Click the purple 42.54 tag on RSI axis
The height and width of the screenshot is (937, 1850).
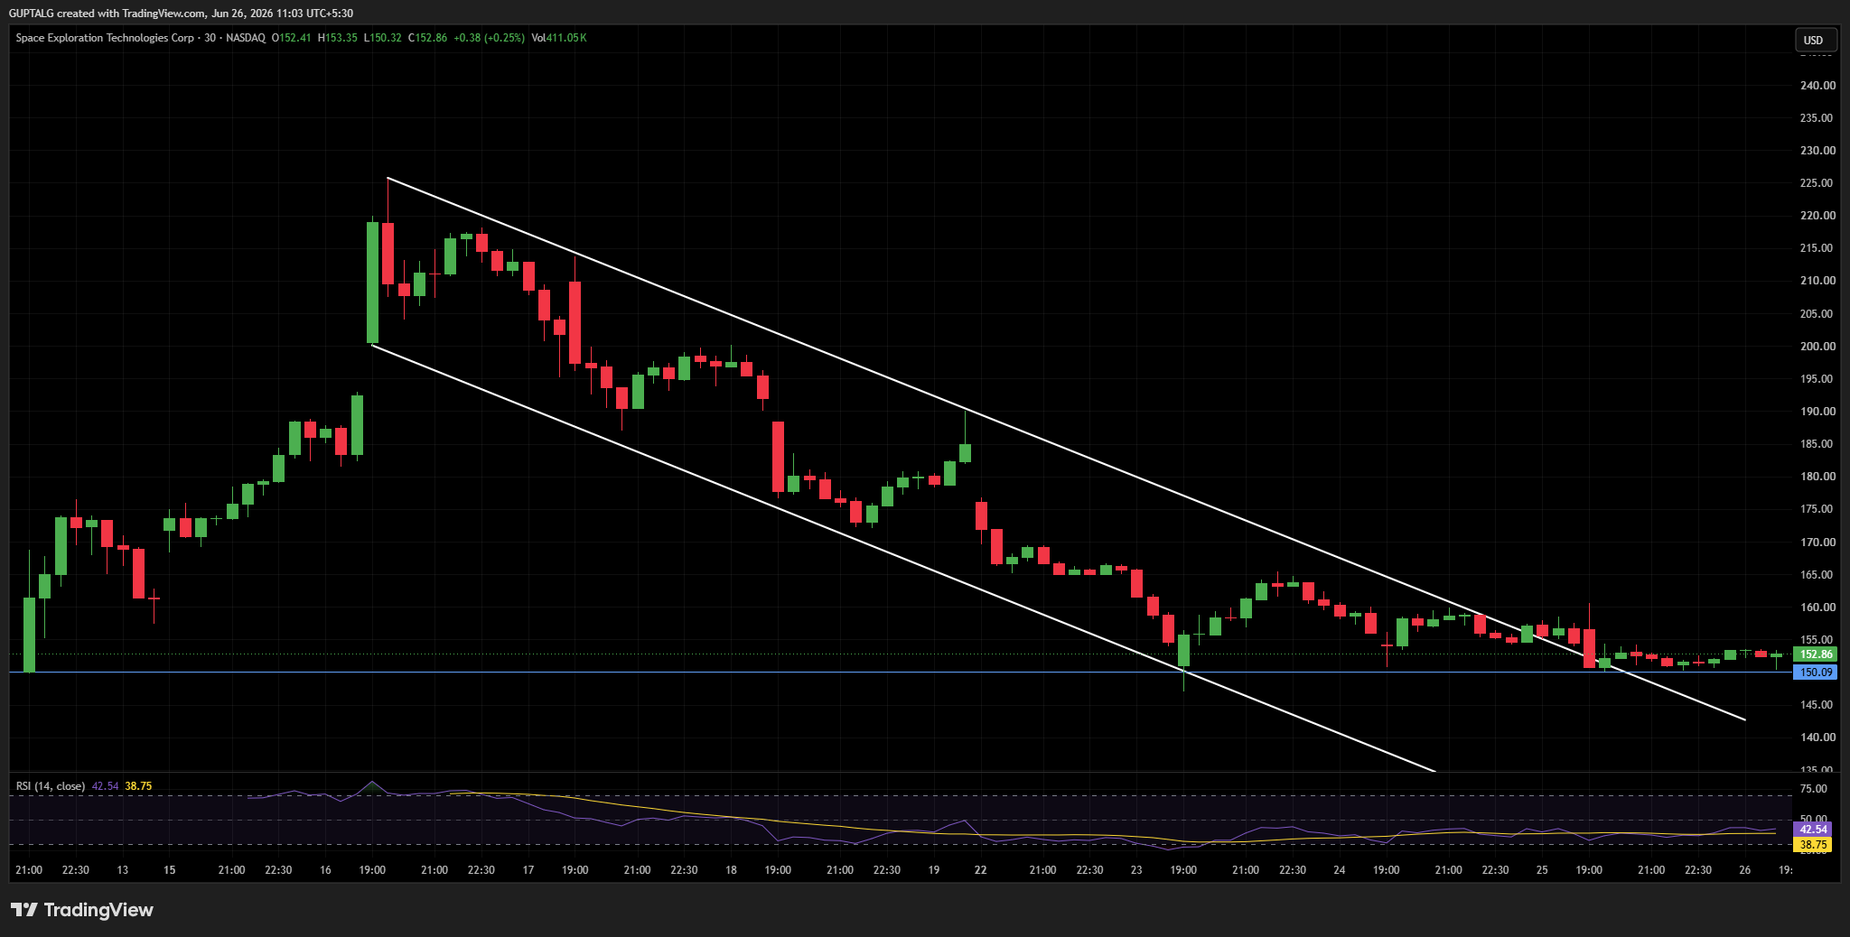pos(1813,829)
